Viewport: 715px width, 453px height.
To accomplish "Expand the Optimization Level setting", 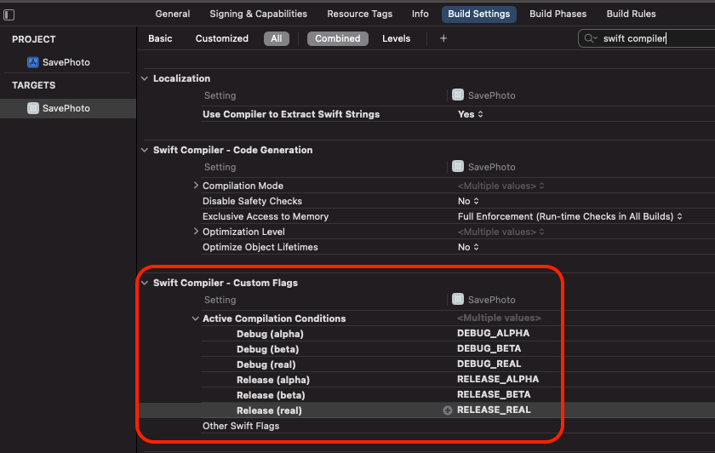I will point(196,232).
